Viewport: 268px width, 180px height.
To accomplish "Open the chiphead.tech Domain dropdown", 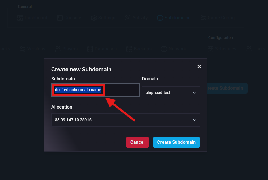I will point(171,93).
